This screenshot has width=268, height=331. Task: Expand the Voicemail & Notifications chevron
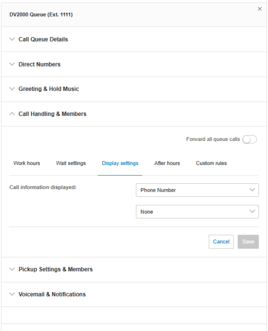click(12, 294)
